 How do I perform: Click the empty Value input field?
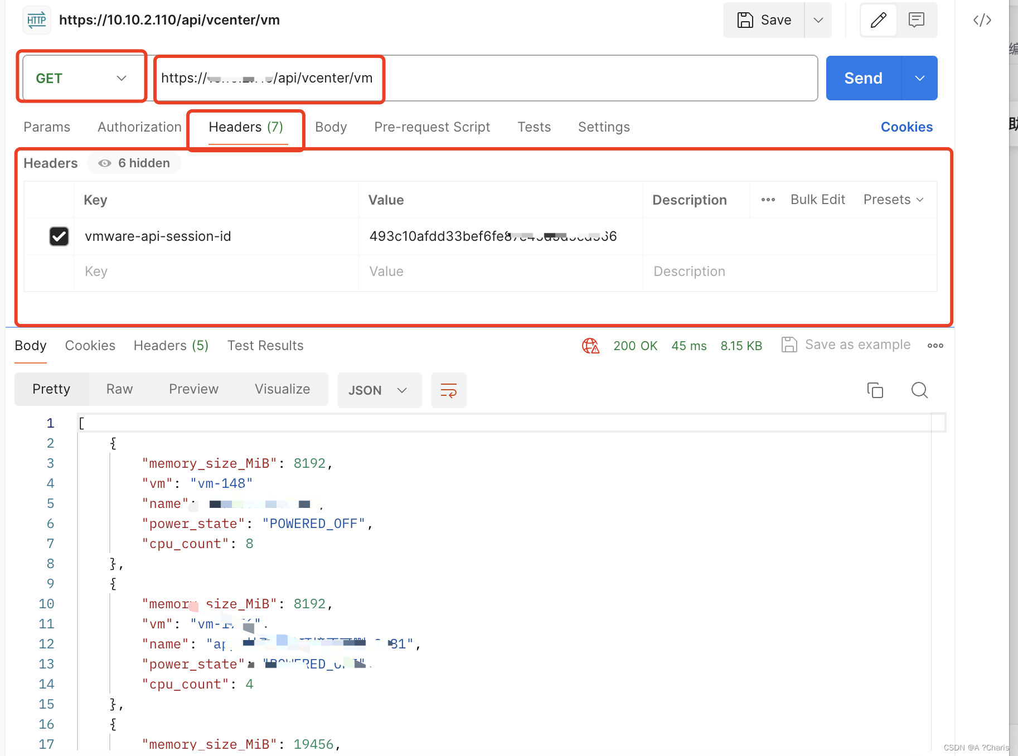point(500,272)
